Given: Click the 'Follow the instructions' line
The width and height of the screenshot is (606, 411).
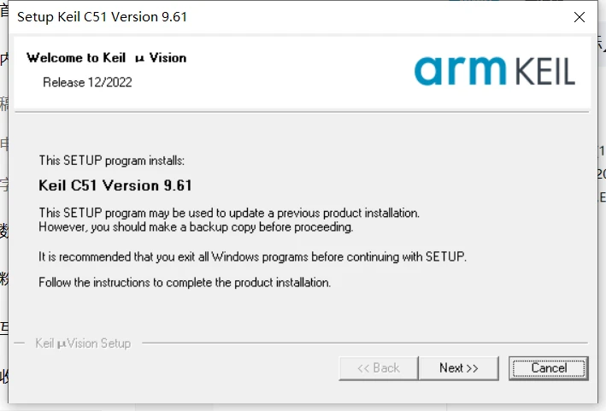Looking at the screenshot, I should (x=185, y=282).
